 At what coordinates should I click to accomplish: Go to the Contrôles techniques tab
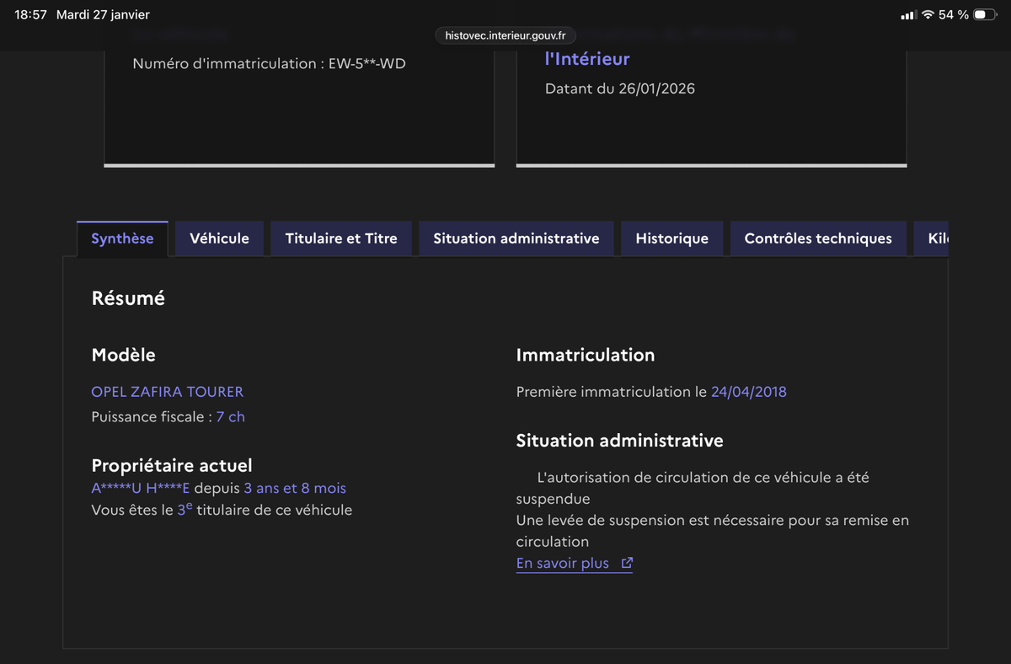(x=818, y=238)
